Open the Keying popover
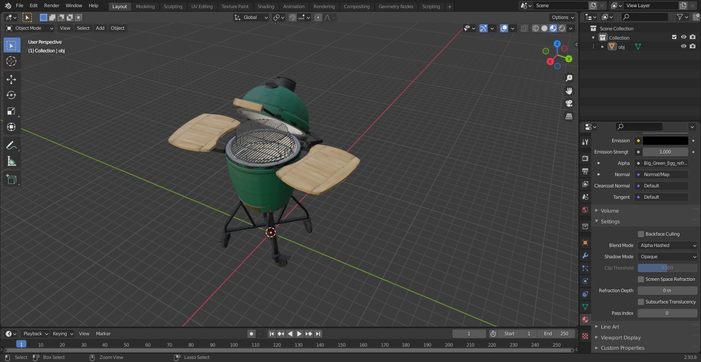Viewport: 701px width, 362px height. point(63,334)
